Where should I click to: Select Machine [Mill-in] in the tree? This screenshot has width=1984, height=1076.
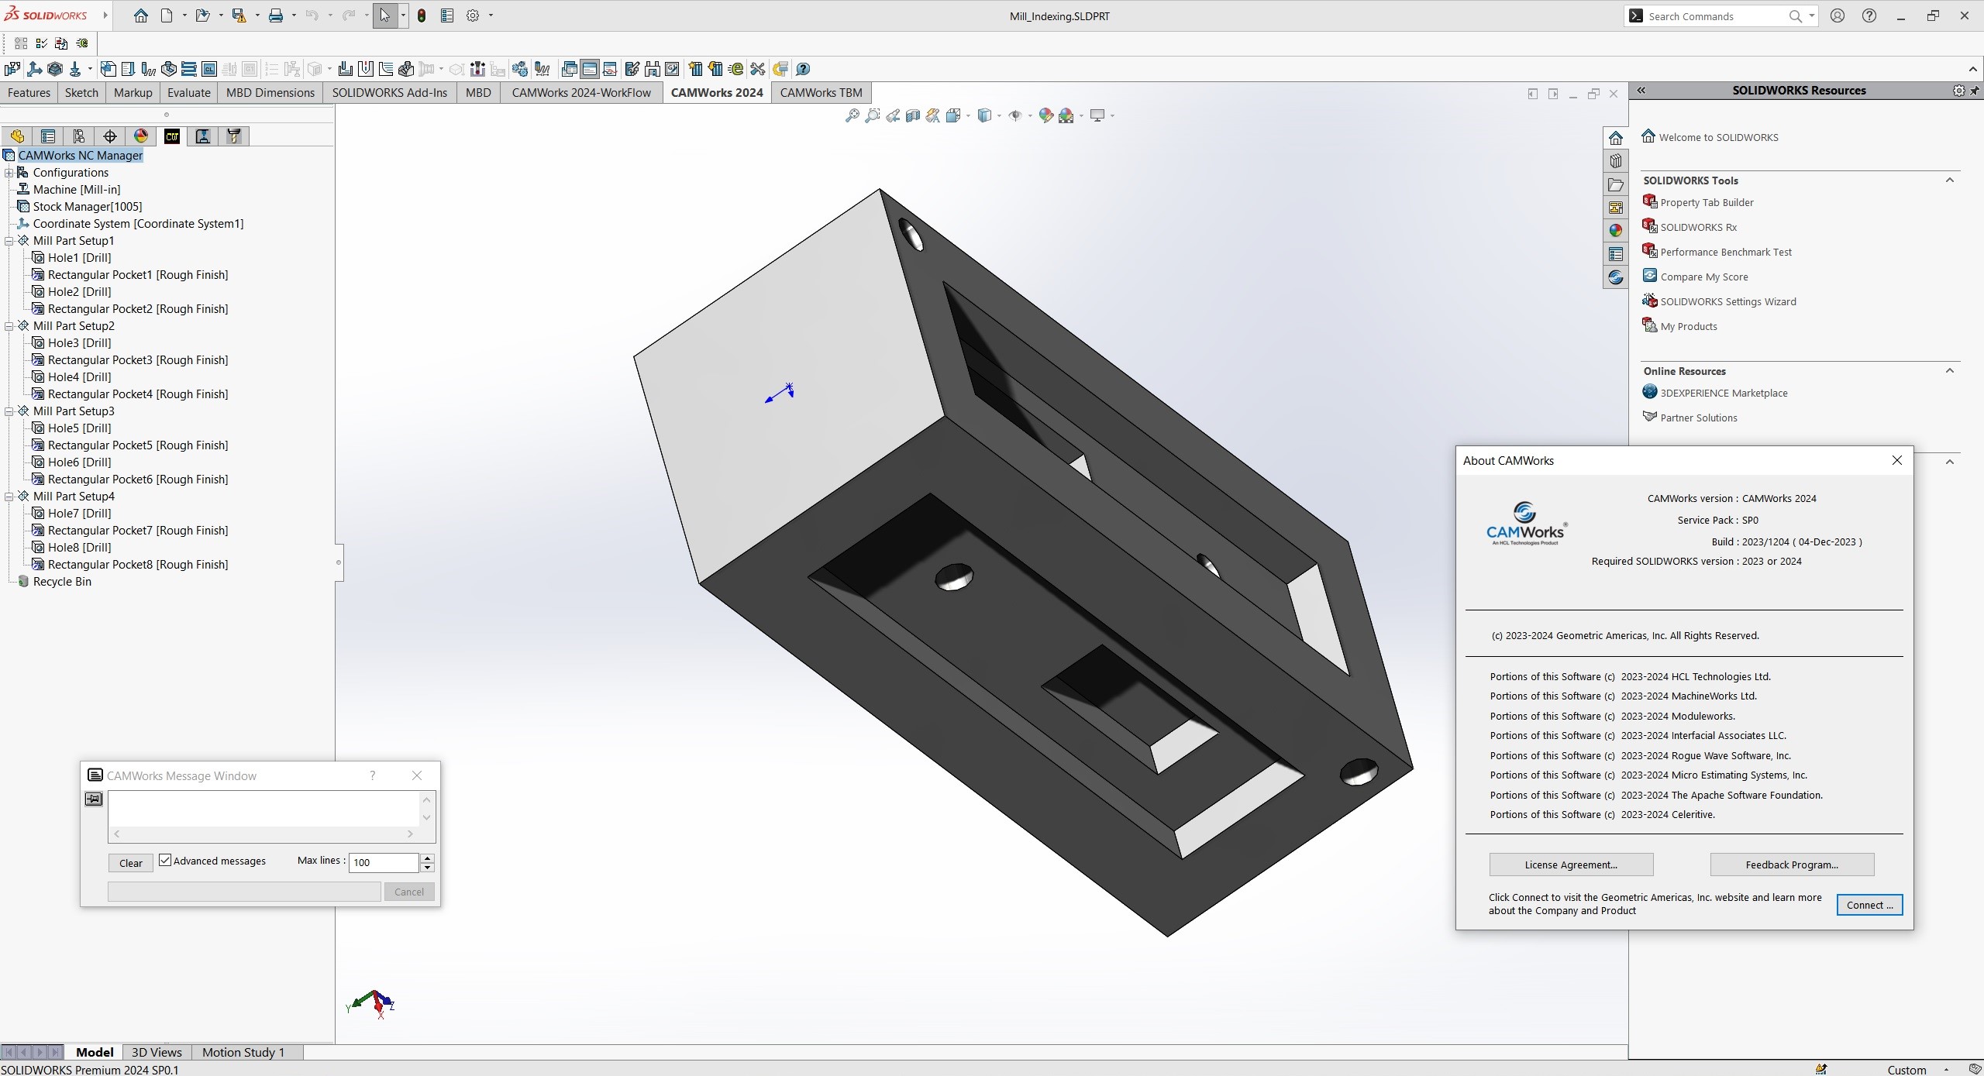coord(77,190)
